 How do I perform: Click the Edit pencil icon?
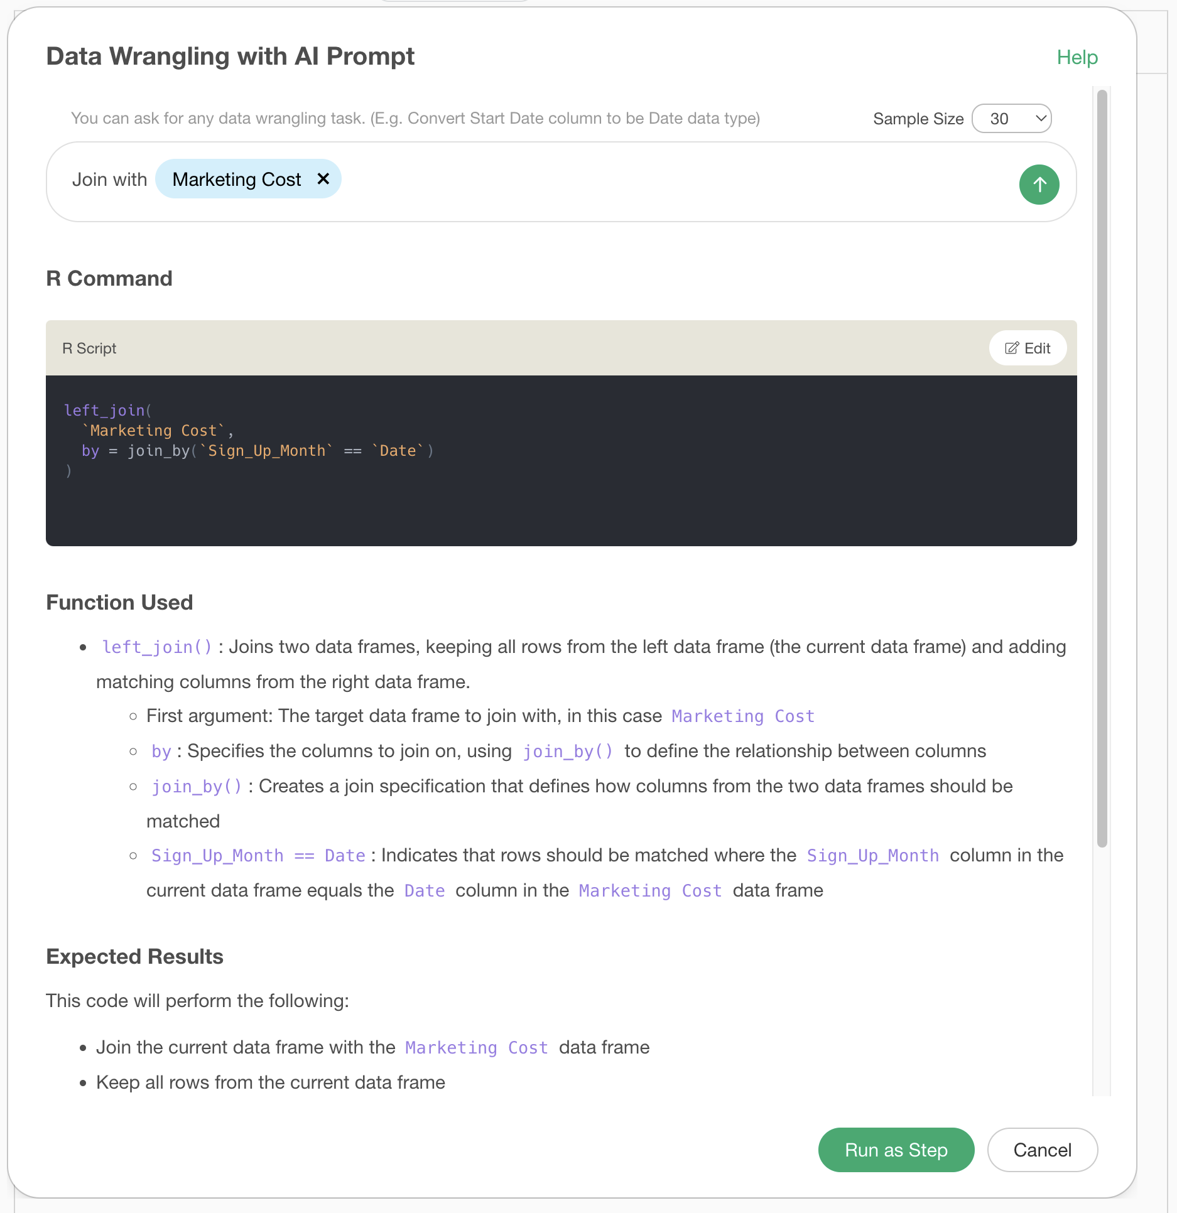pos(1011,348)
